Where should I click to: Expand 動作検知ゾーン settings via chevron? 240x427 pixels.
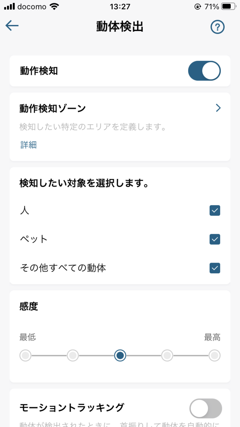218,108
